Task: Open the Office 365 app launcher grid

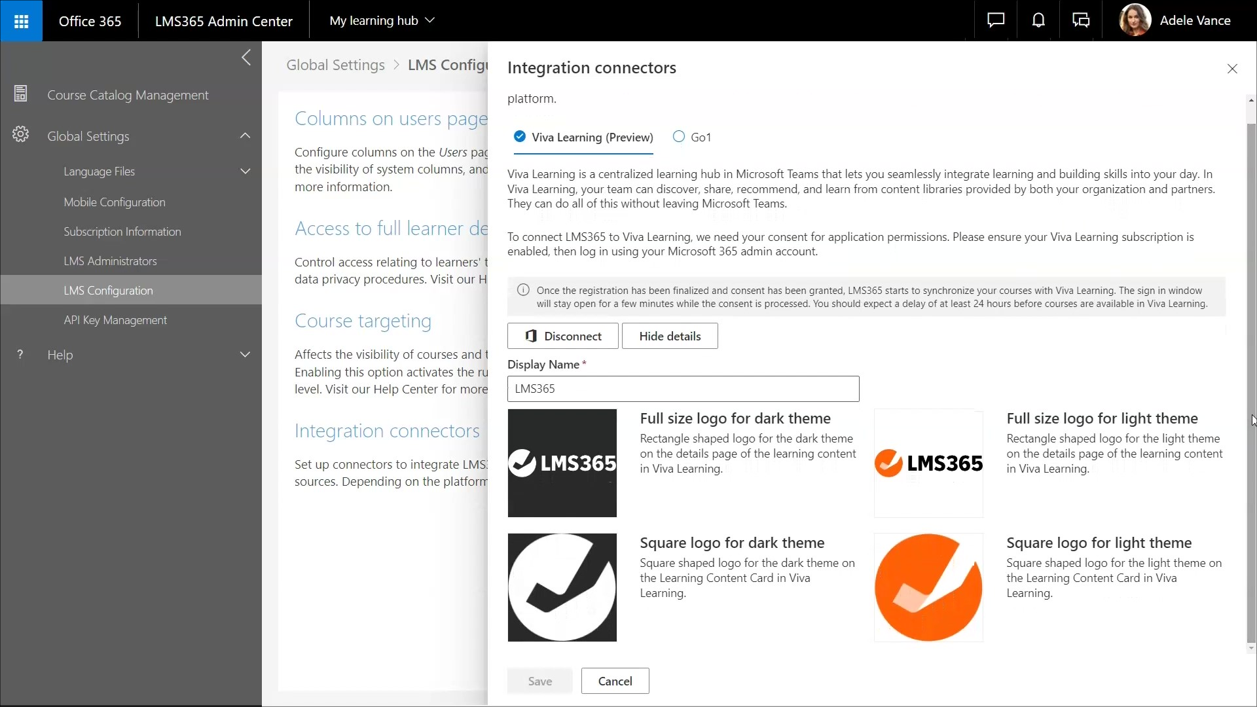Action: pyautogui.click(x=21, y=21)
